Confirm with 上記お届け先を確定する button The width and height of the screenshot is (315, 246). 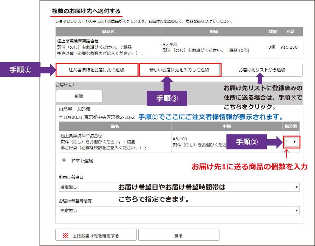96,236
